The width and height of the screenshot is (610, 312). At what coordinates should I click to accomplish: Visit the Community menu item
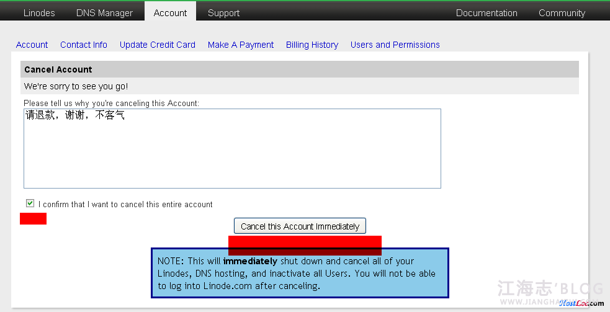point(562,12)
